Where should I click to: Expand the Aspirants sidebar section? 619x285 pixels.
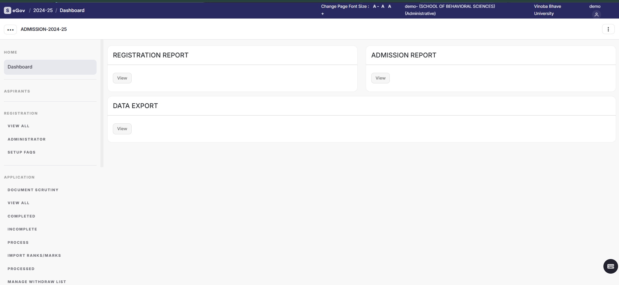17,91
